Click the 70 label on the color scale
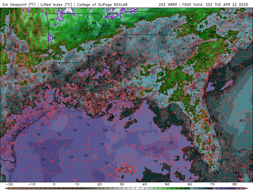Image resolution: width=253 pixels, height=190 pixels. click(212, 184)
